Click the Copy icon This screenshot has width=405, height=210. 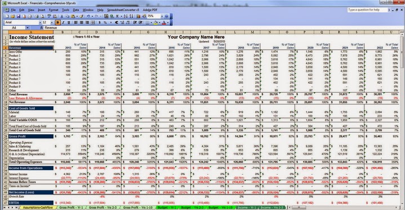[67, 16]
